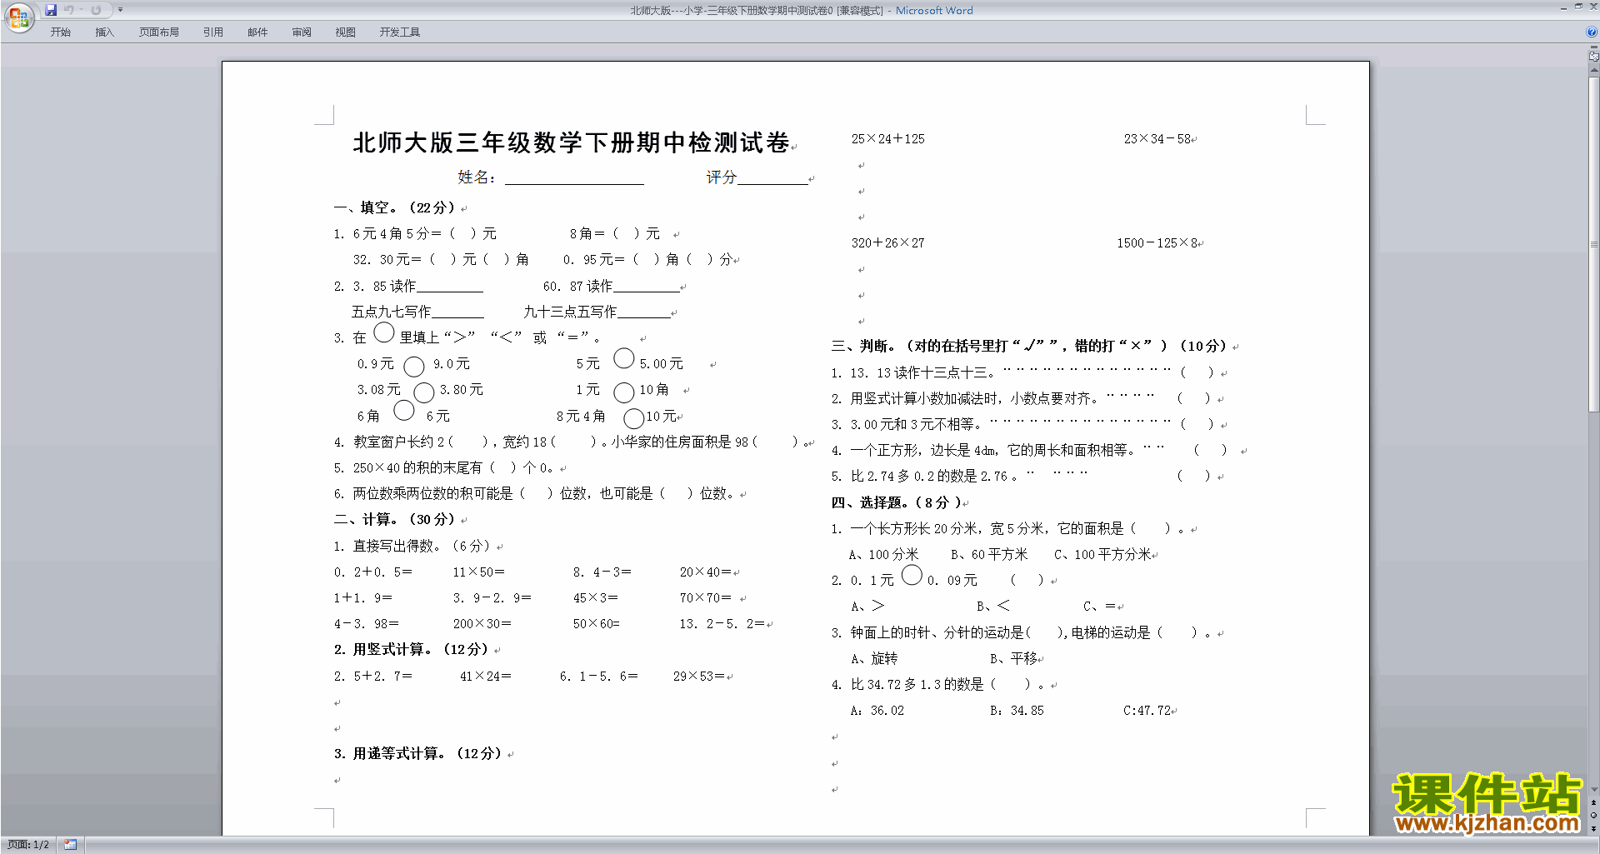Click circle between 0.9元 and 9.0元
Image resolution: width=1600 pixels, height=854 pixels.
tap(414, 367)
